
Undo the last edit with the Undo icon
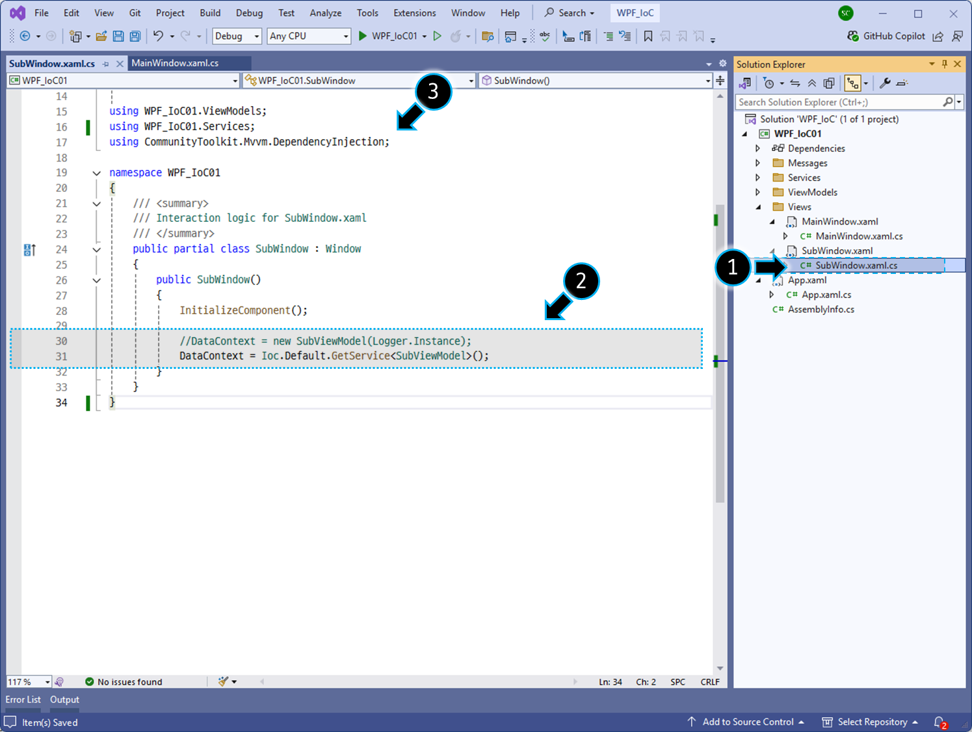click(x=158, y=36)
